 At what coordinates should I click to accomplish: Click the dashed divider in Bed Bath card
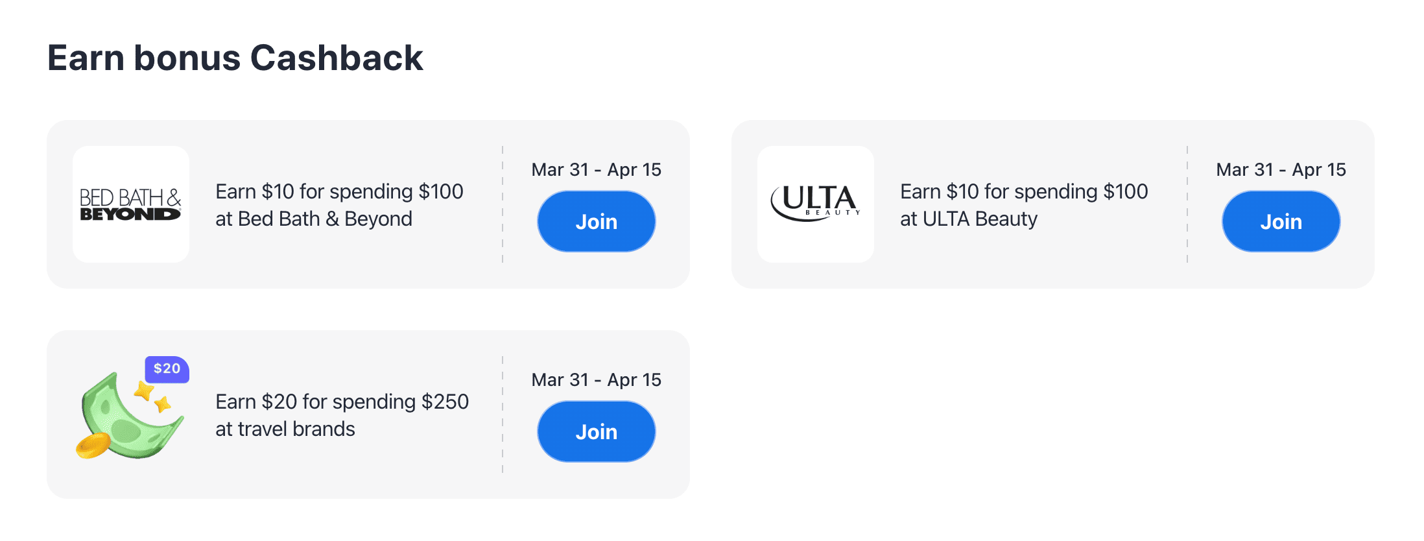[503, 204]
